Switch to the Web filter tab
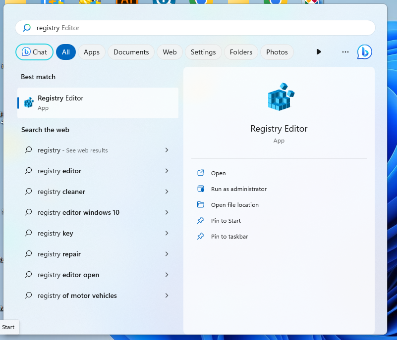397x340 pixels. [170, 52]
